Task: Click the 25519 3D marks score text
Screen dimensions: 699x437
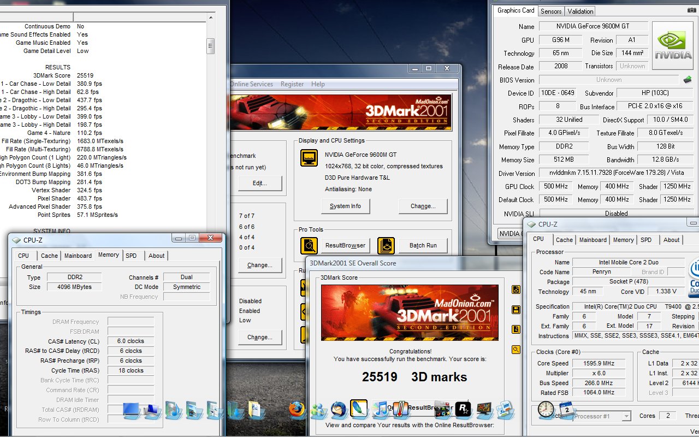Action: [x=414, y=377]
